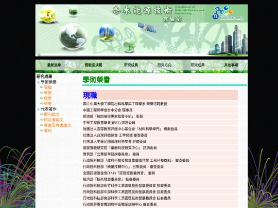Collapse the 代表著作 tree node toggle
This screenshot has width=278, height=208.
39,109
